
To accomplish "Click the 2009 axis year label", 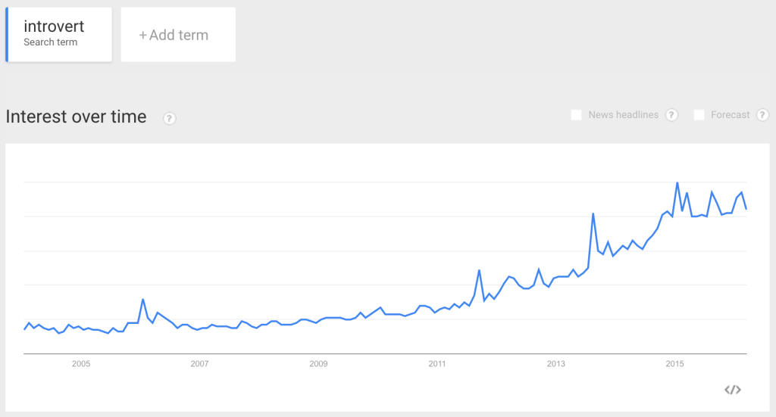I will coord(318,364).
